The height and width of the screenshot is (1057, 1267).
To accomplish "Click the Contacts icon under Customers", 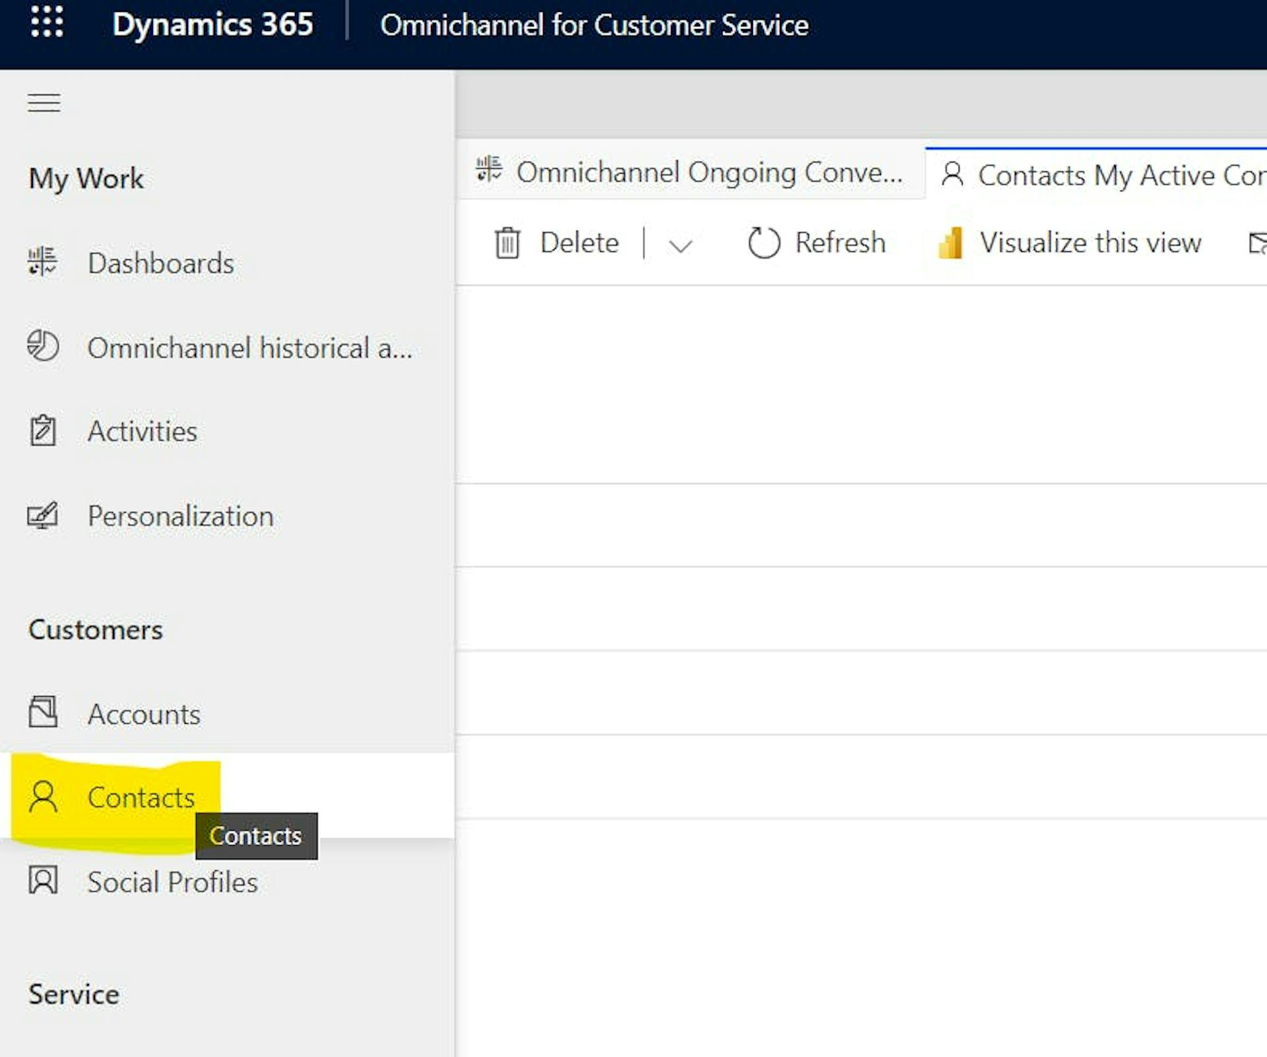I will click(x=42, y=797).
